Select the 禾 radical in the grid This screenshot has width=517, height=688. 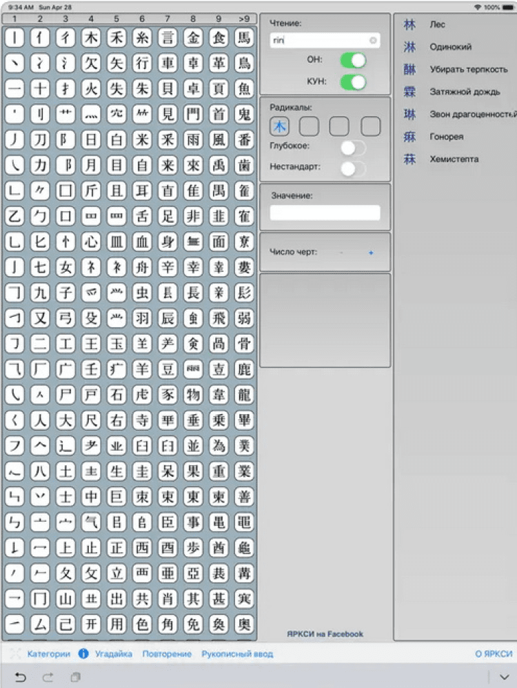(x=116, y=38)
